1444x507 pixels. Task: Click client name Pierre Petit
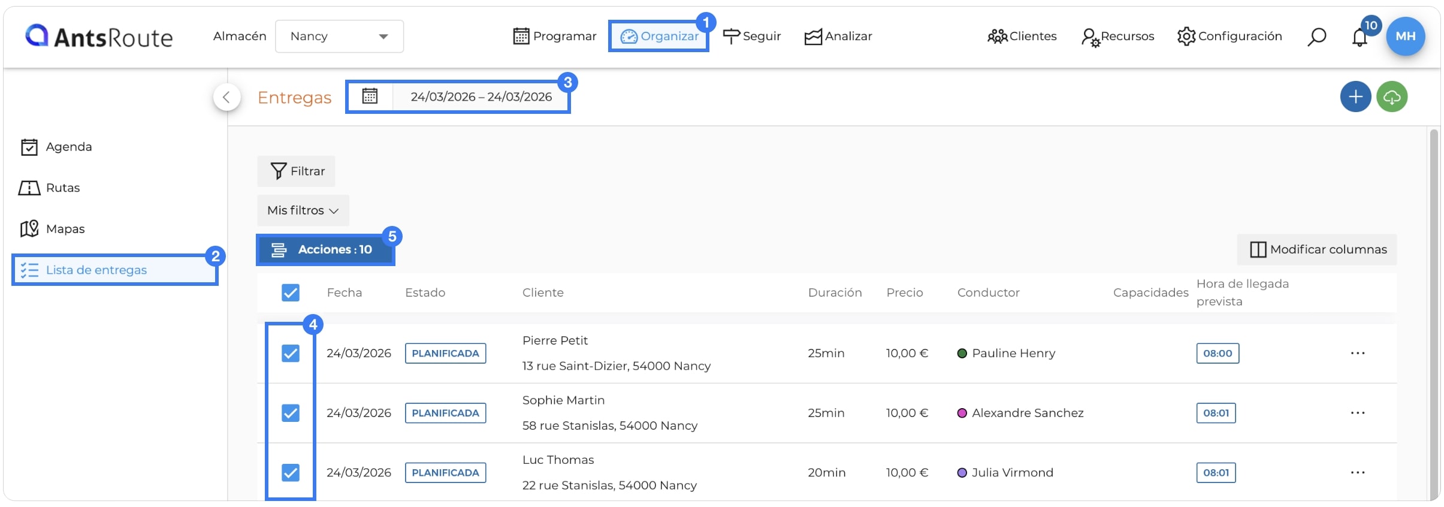(x=555, y=340)
